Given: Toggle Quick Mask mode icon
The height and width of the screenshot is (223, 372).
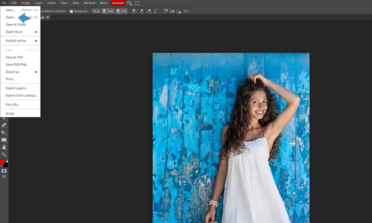Looking at the screenshot, I should click(4, 171).
